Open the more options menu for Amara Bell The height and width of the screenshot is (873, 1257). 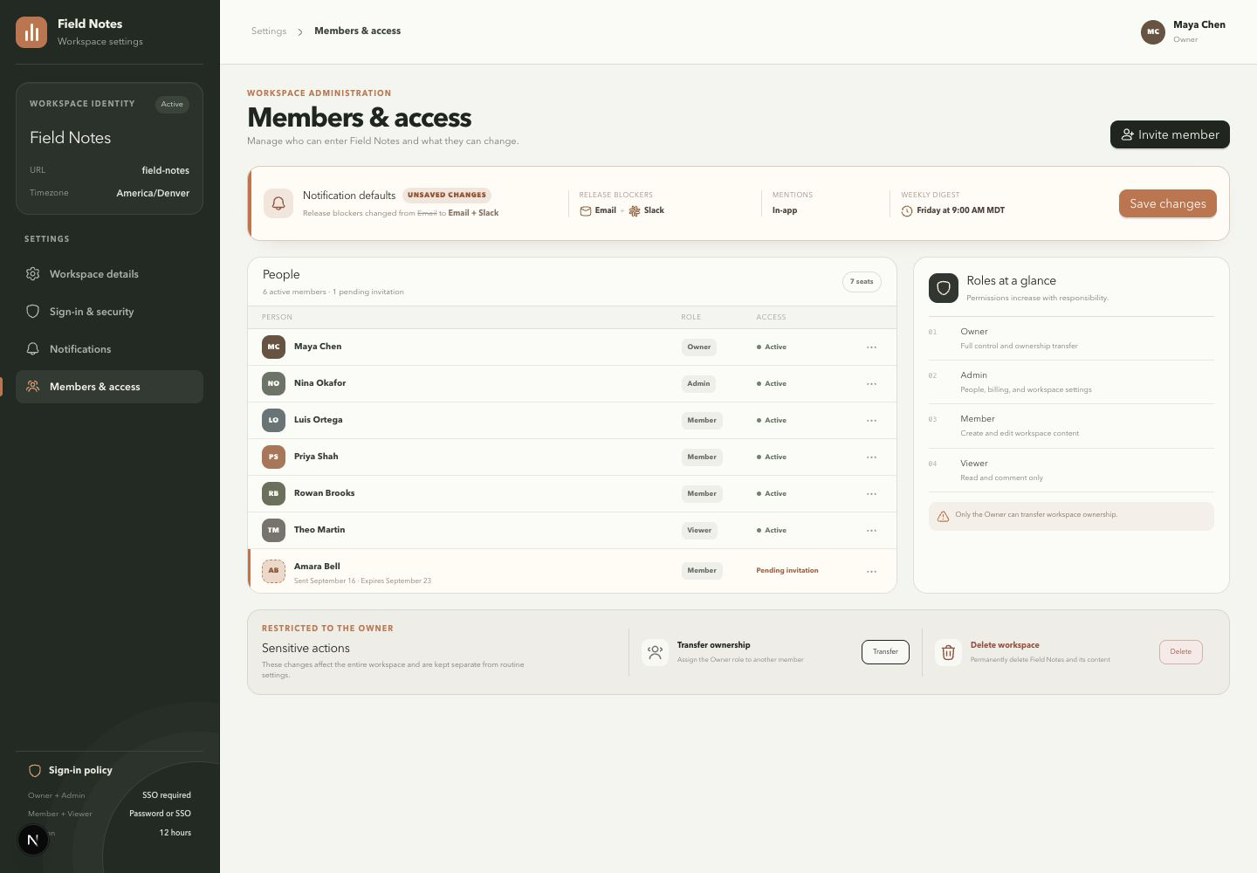coord(871,571)
